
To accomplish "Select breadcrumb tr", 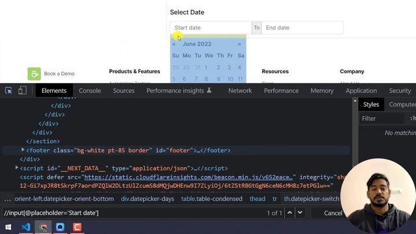I will click(x=274, y=199).
